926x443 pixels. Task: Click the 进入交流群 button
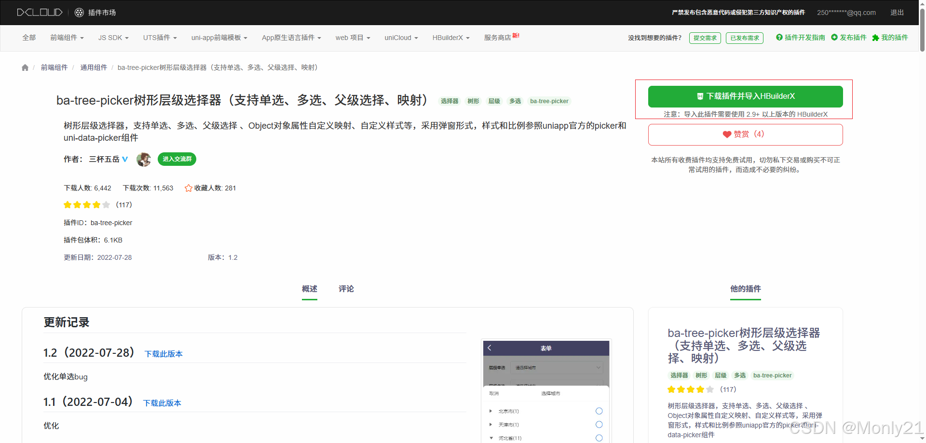(177, 159)
